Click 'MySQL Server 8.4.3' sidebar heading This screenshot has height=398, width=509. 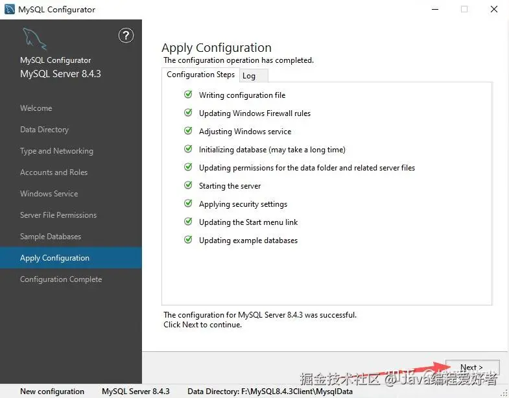tap(60, 74)
